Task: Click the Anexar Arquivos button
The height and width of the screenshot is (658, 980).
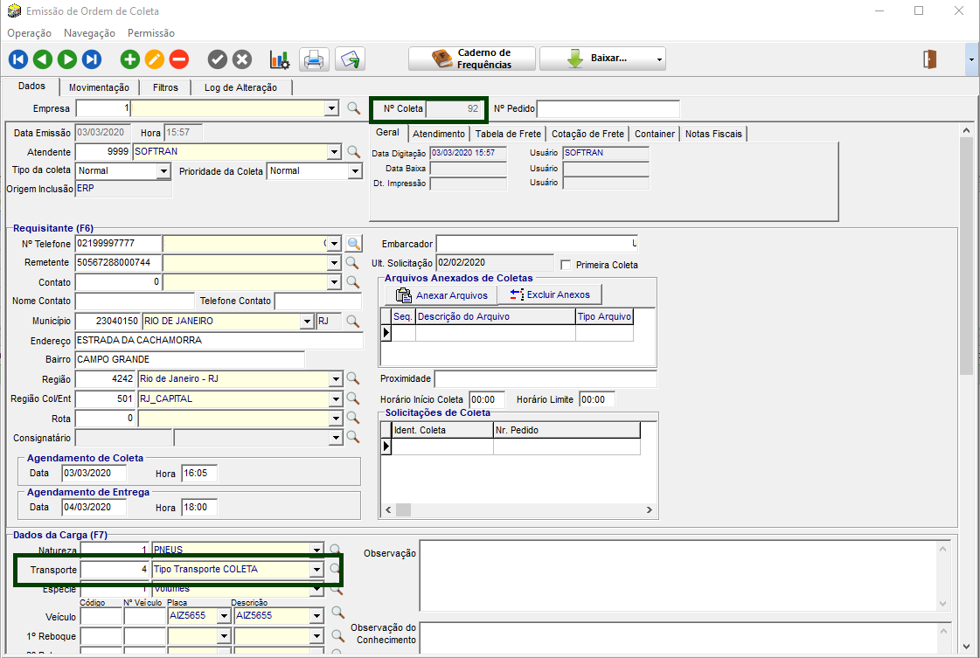Action: click(441, 295)
